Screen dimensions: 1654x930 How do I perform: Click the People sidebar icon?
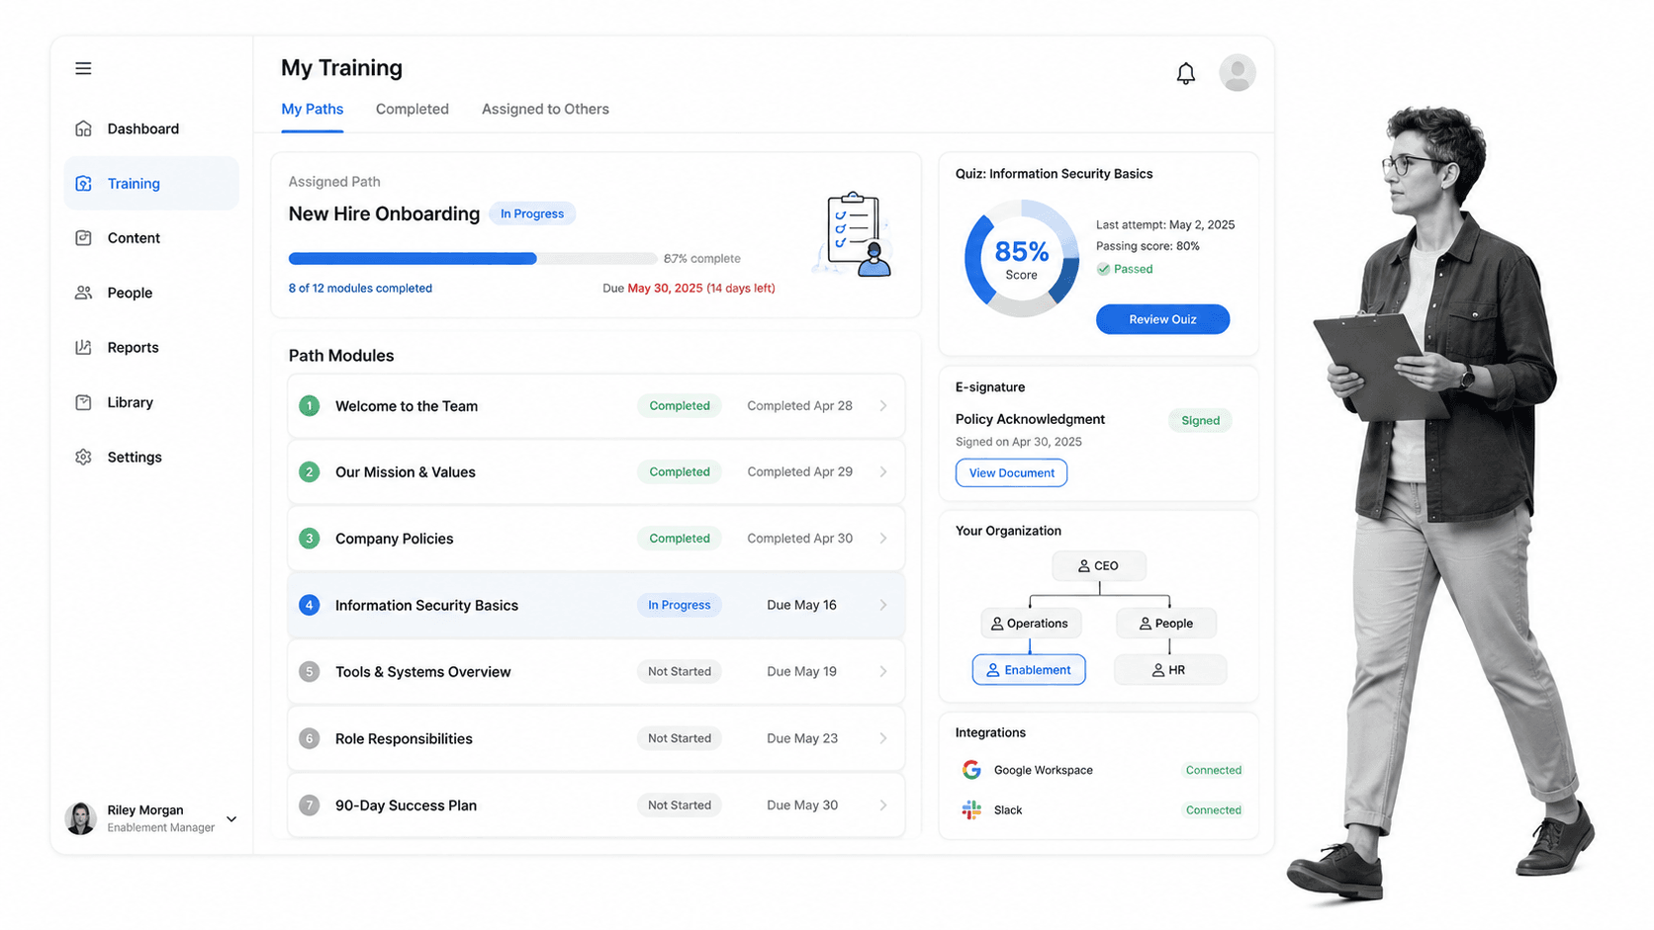pyautogui.click(x=83, y=293)
